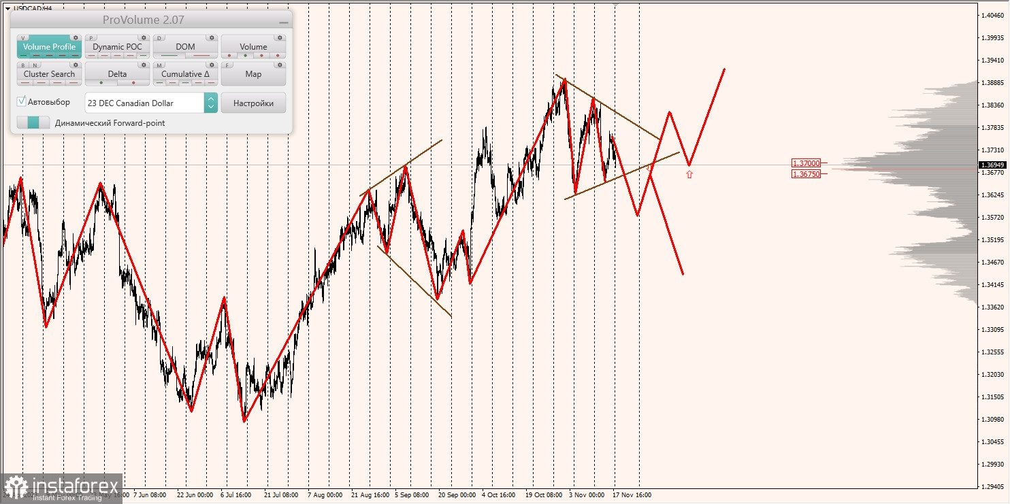Open Map gear settings
The height and width of the screenshot is (504, 1010).
click(280, 65)
